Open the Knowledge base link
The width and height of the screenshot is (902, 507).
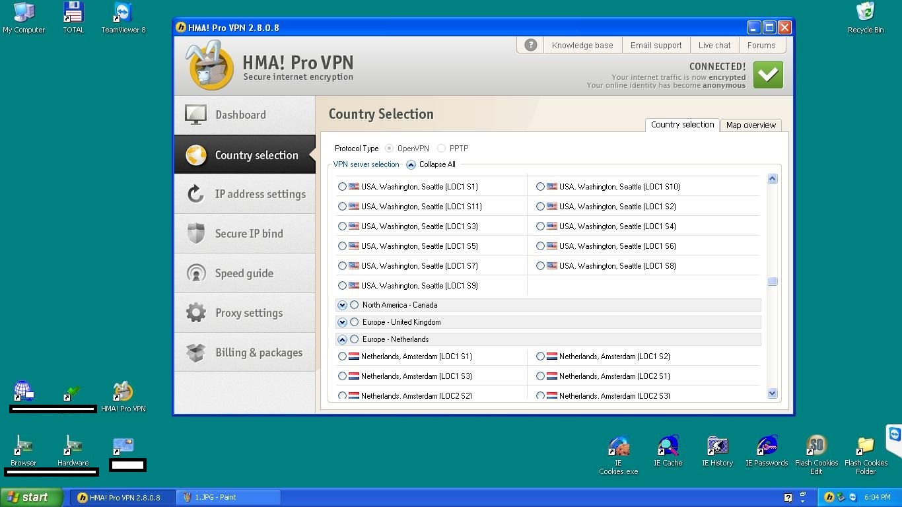click(582, 45)
